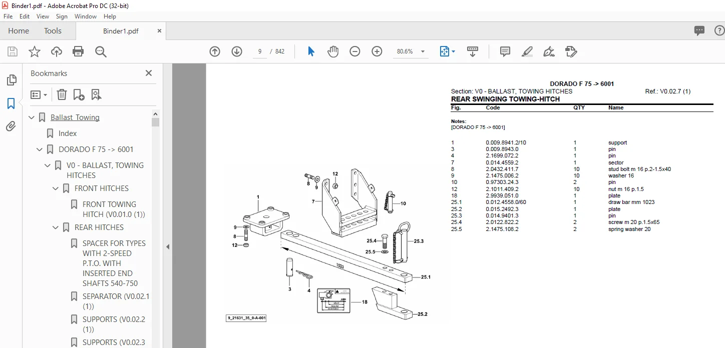The width and height of the screenshot is (725, 348).
Task: Click the page number input field
Action: [259, 51]
